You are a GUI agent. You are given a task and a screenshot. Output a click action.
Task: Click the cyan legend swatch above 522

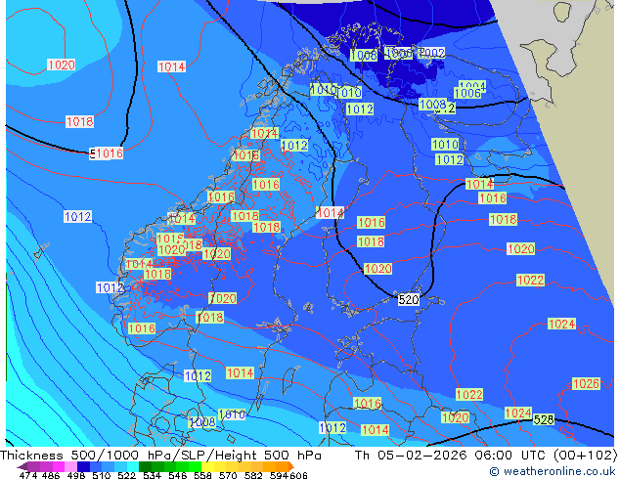pyautogui.click(x=133, y=466)
